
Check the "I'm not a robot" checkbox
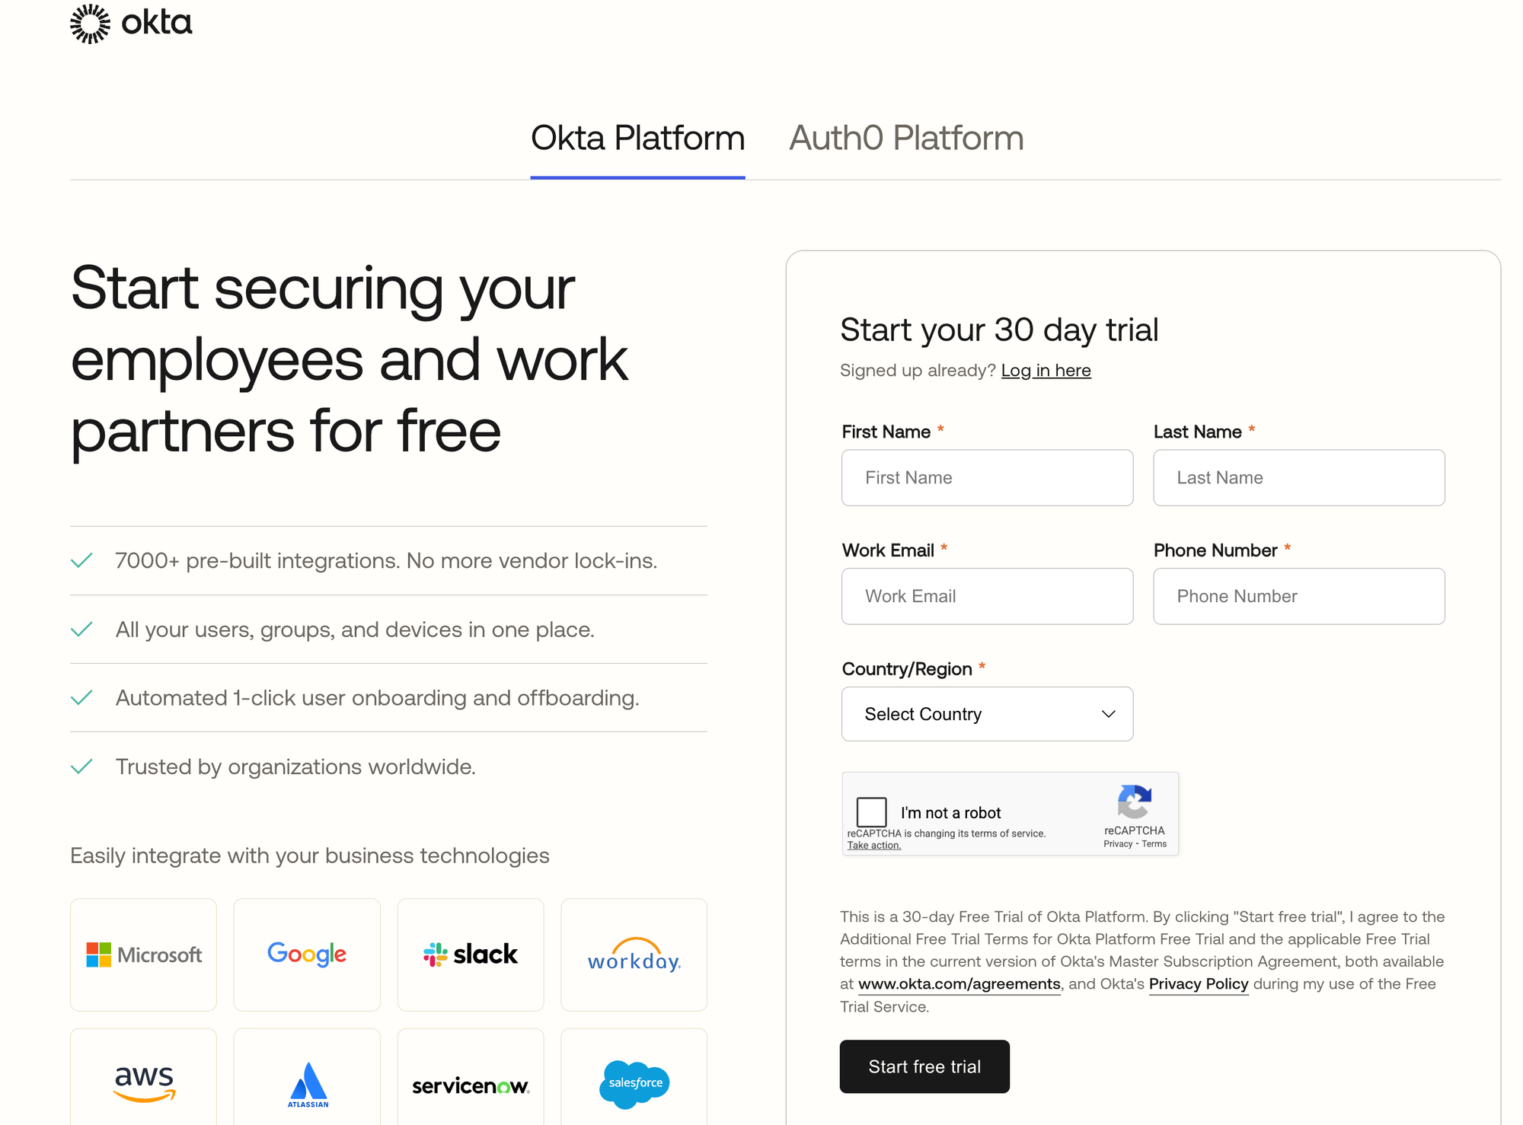(871, 812)
